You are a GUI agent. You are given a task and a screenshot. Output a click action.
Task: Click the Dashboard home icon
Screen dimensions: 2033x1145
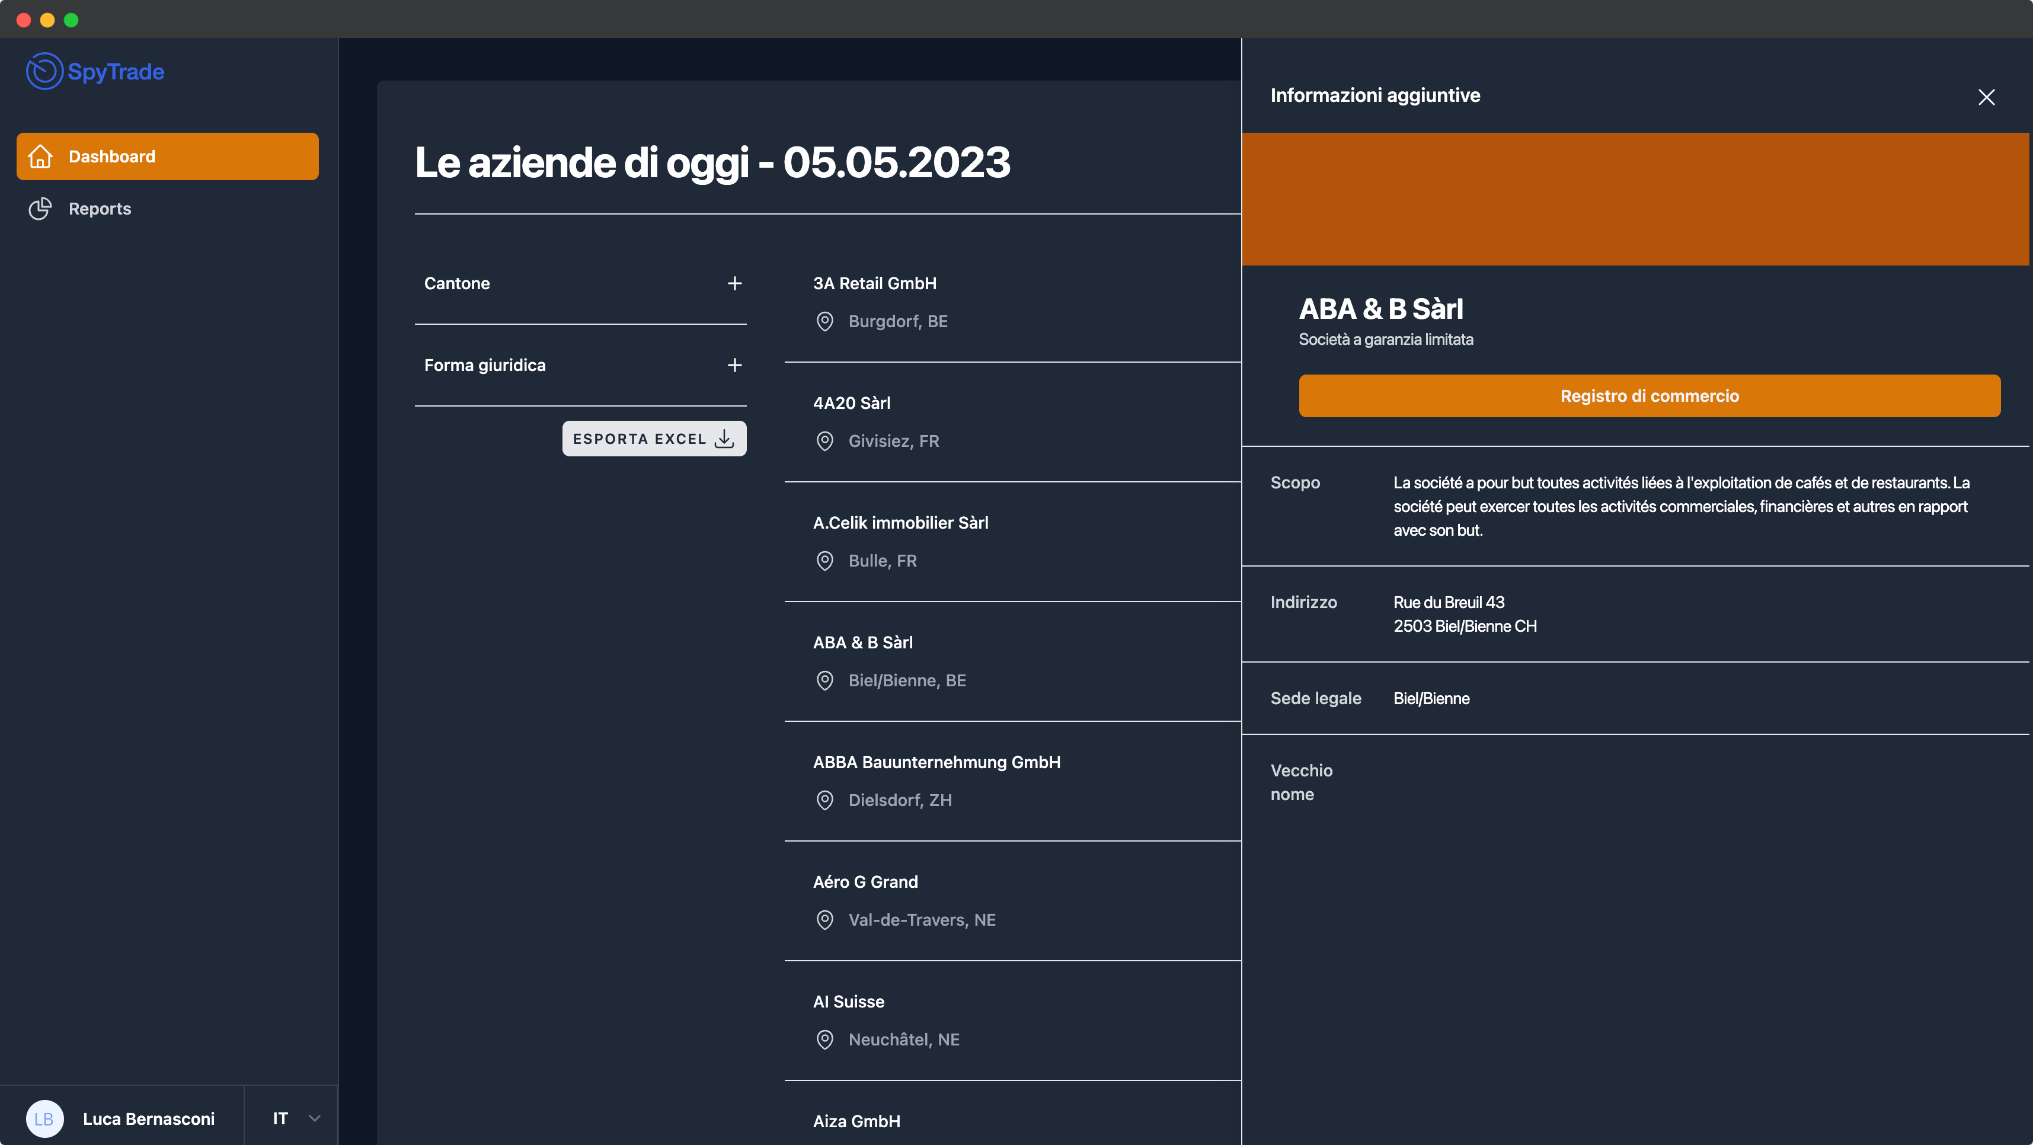[40, 156]
